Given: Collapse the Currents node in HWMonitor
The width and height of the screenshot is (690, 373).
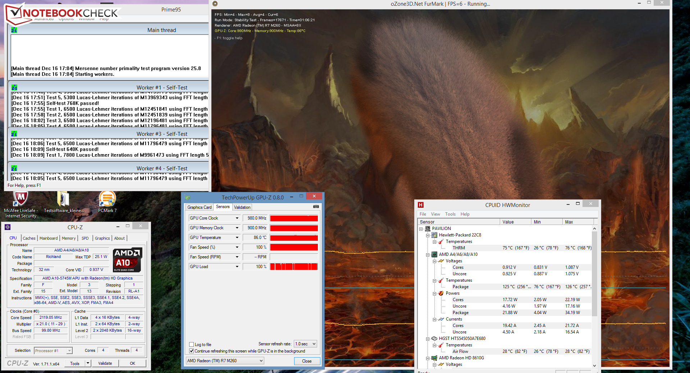Looking at the screenshot, I should 434,319.
